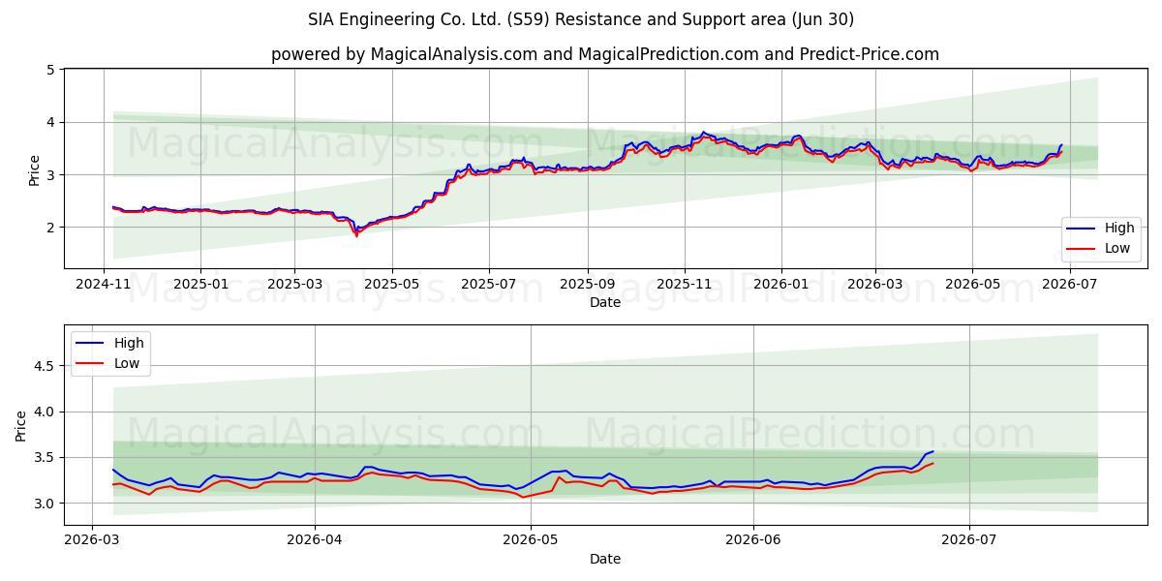Click the 2025-09 date tick label
This screenshot has height=581, width=1162.
[587, 285]
